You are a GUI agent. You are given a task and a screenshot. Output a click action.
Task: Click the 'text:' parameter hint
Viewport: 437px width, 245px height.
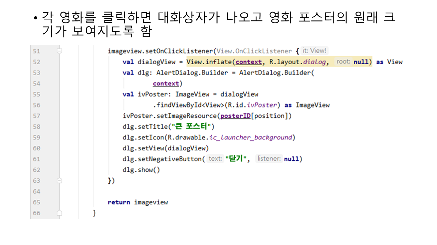[215, 159]
